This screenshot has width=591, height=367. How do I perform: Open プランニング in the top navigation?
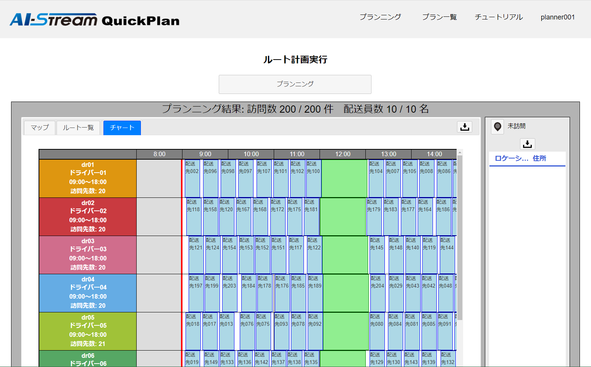[380, 17]
